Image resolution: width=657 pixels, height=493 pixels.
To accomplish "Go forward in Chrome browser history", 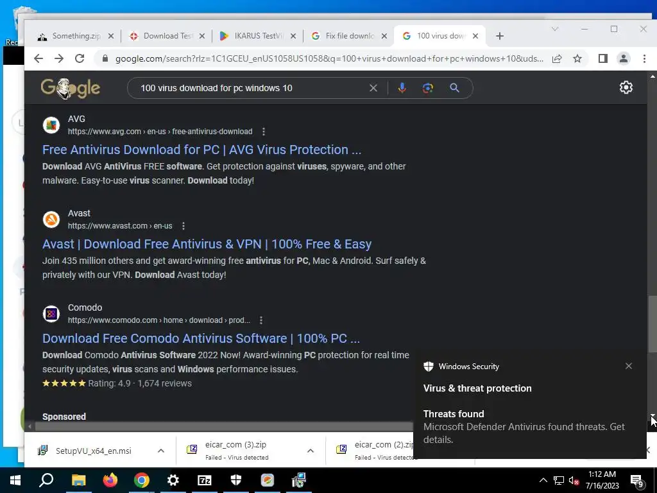I will [x=59, y=58].
